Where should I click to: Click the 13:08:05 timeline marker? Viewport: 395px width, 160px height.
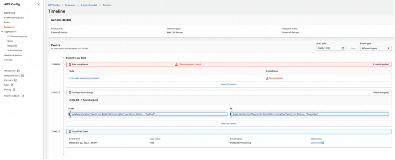click(64, 64)
